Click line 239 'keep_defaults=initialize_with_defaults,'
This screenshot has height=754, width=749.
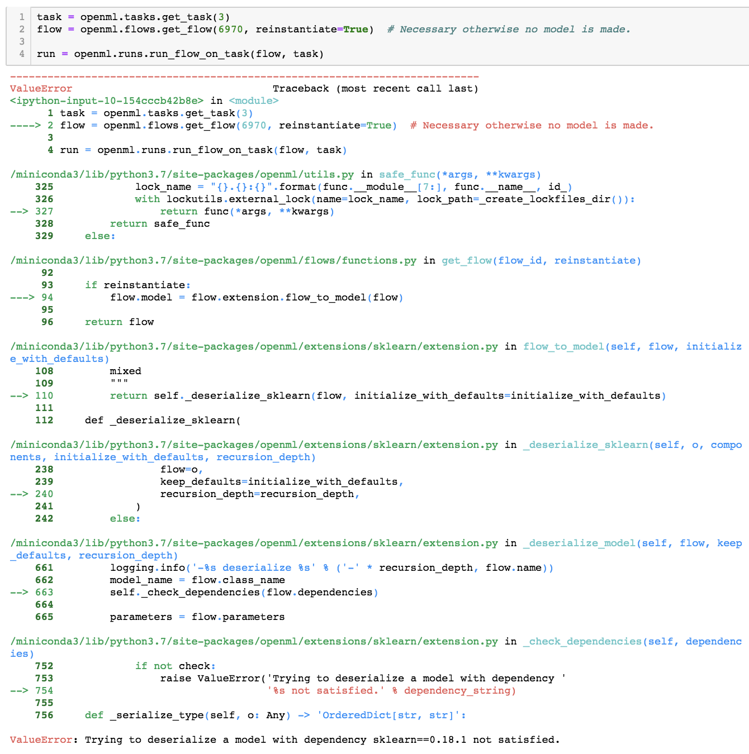(282, 482)
